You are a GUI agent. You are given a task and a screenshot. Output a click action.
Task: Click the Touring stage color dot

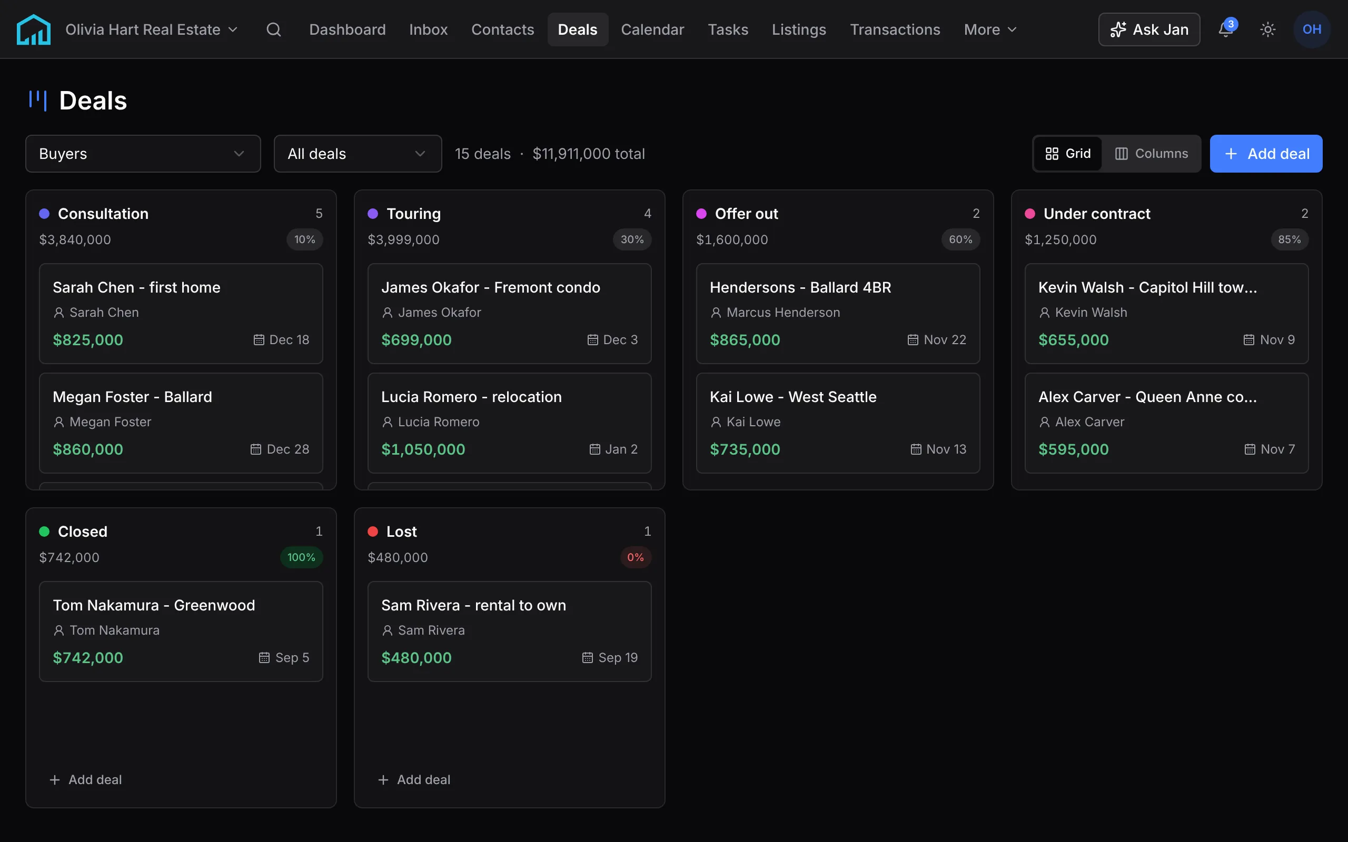[373, 214]
